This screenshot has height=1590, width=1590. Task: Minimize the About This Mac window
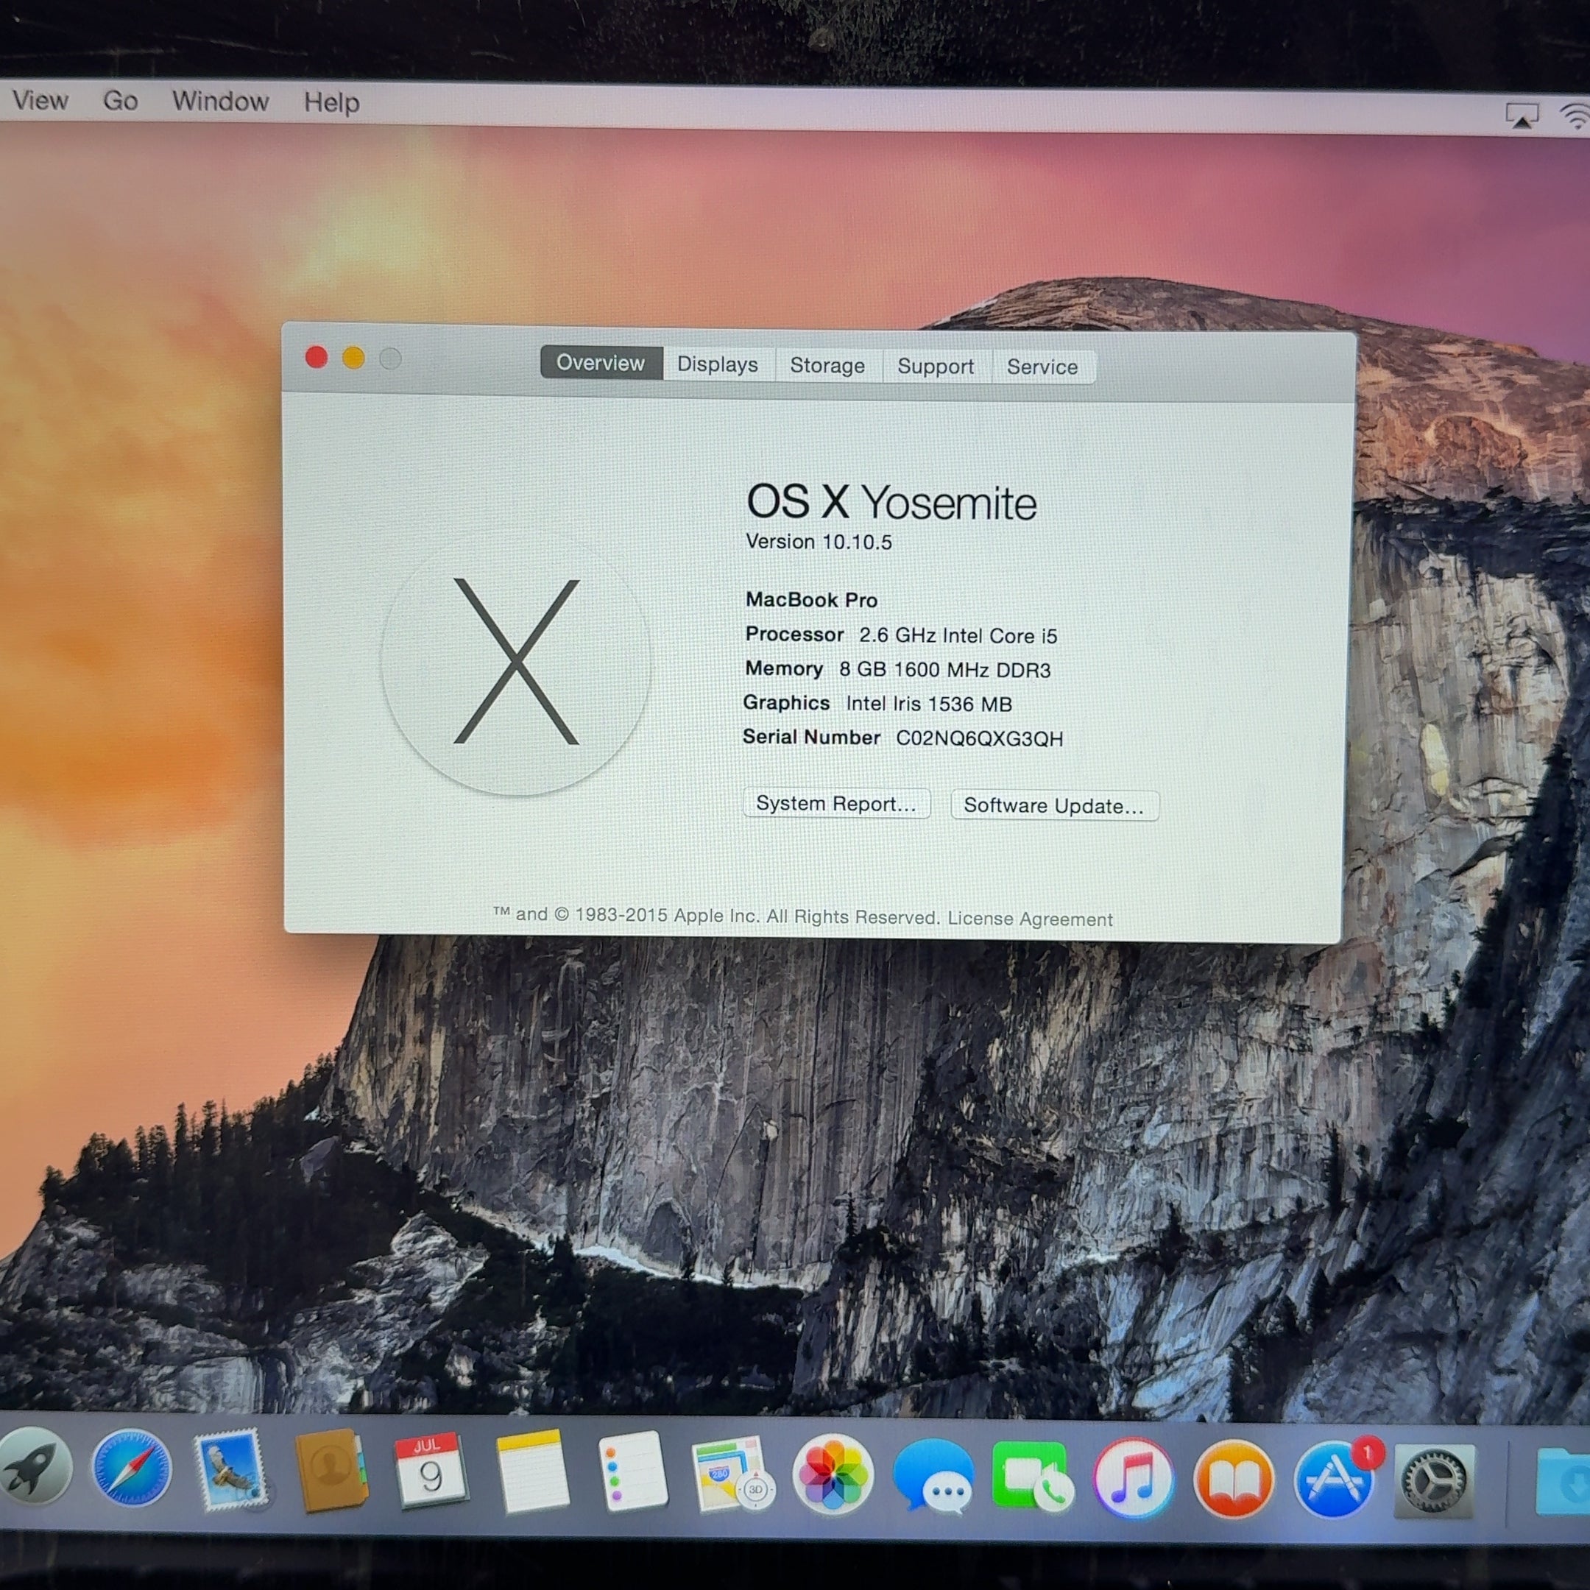pyautogui.click(x=354, y=358)
